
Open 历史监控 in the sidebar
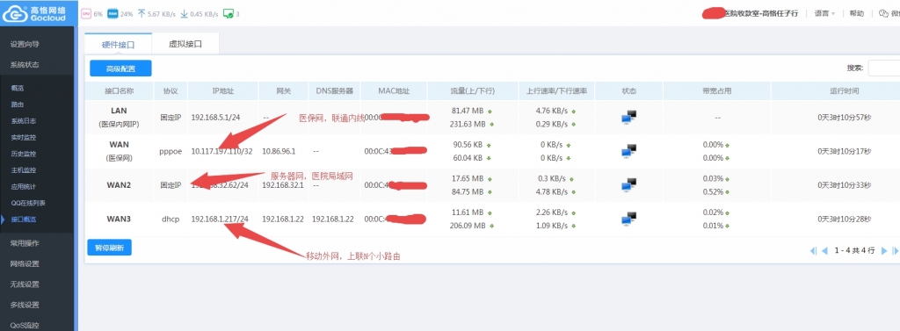click(24, 154)
